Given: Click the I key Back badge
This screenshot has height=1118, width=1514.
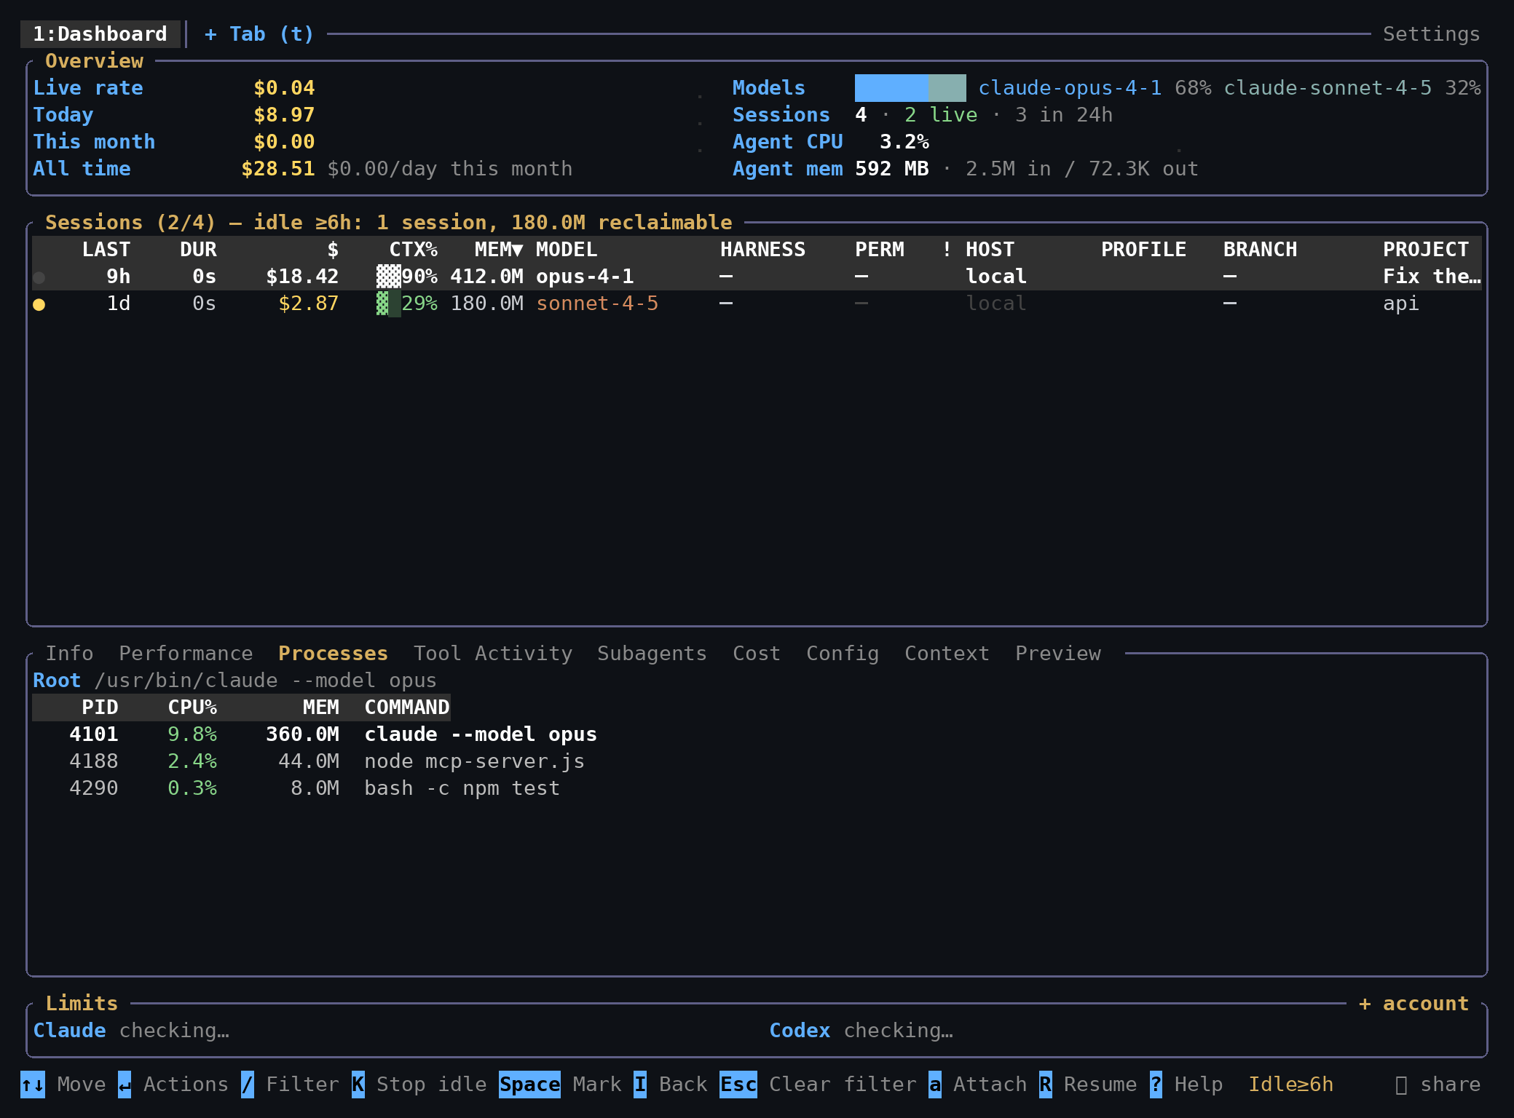Looking at the screenshot, I should tap(640, 1085).
